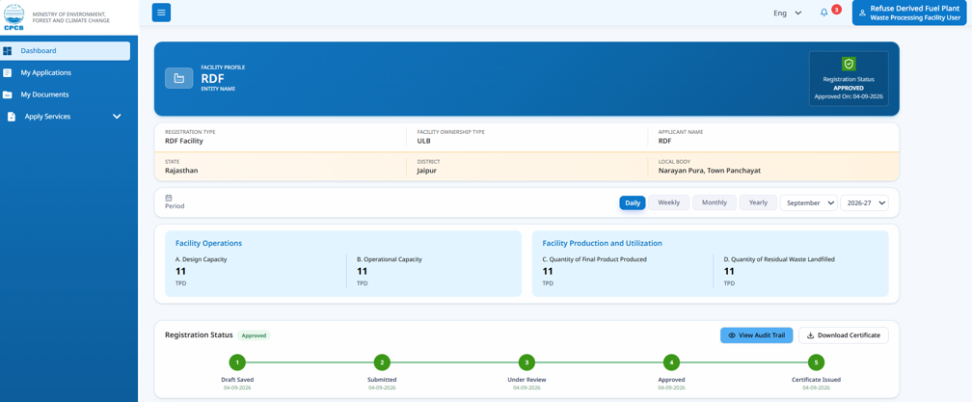Image resolution: width=972 pixels, height=402 pixels.
Task: Open the Dashboard menu item
Action: click(66, 51)
